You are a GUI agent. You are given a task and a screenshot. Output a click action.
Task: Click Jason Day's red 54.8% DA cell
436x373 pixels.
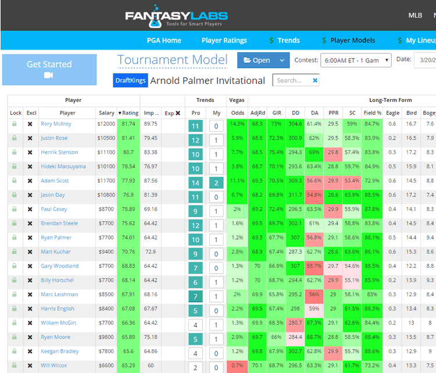pyautogui.click(x=314, y=197)
